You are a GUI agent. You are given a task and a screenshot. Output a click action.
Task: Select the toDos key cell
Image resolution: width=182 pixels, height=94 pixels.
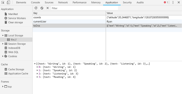tap(69, 26)
